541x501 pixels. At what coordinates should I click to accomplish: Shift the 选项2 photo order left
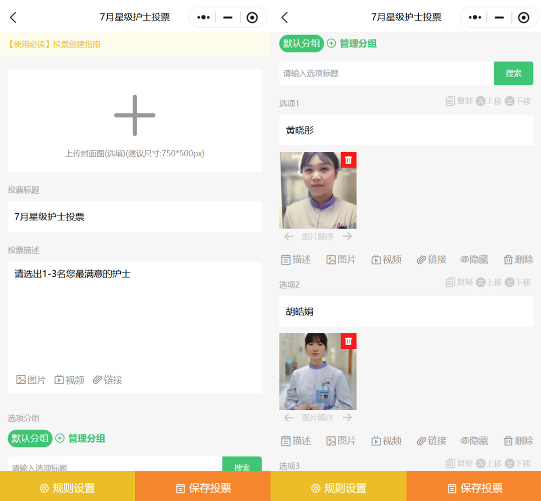(289, 417)
